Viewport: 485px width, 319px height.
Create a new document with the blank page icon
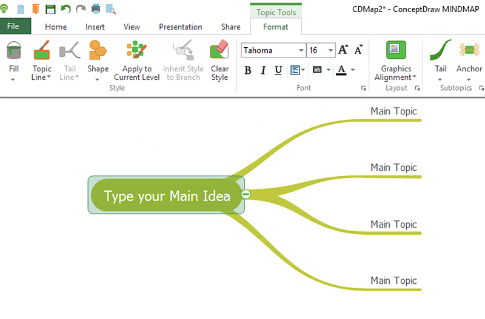click(x=21, y=9)
